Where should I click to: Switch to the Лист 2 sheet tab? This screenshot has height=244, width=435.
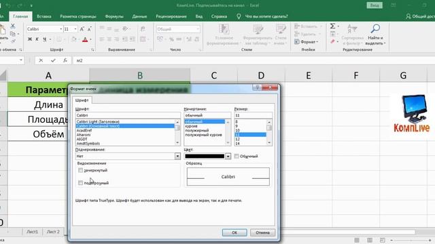point(53,232)
